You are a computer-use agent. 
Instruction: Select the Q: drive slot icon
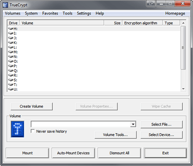click(x=10, y=70)
